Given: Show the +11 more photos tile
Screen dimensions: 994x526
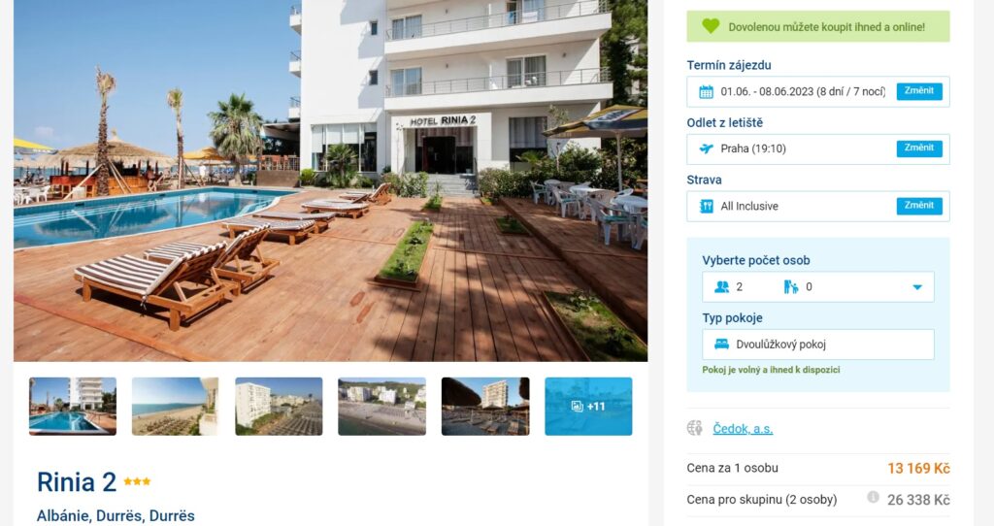Looking at the screenshot, I should click(x=588, y=407).
